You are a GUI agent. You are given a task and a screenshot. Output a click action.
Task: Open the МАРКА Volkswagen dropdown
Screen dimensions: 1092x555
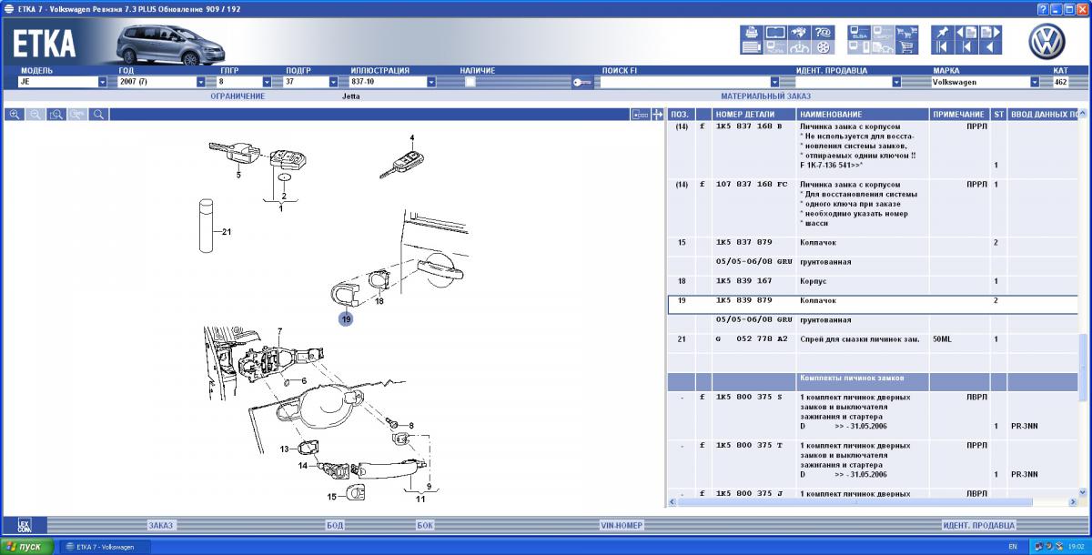click(1035, 82)
